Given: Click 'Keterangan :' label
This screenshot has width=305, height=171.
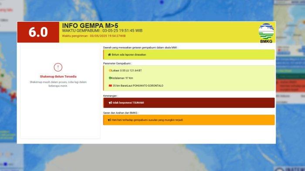Looking at the screenshot, I should (111, 96).
